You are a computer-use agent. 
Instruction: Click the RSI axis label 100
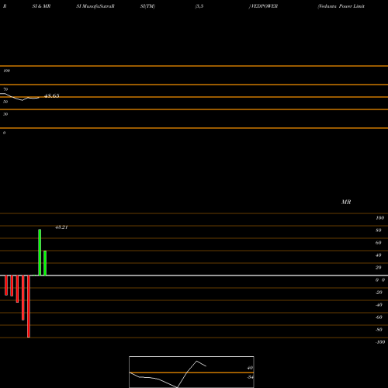pos(7,71)
